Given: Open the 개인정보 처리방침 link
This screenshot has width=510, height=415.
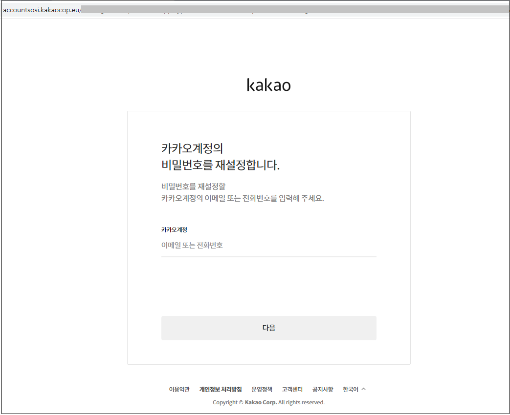Looking at the screenshot, I should click(221, 389).
